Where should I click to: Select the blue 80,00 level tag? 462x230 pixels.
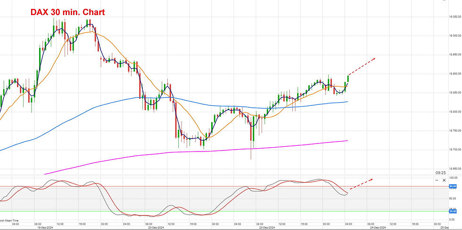[x=453, y=186]
